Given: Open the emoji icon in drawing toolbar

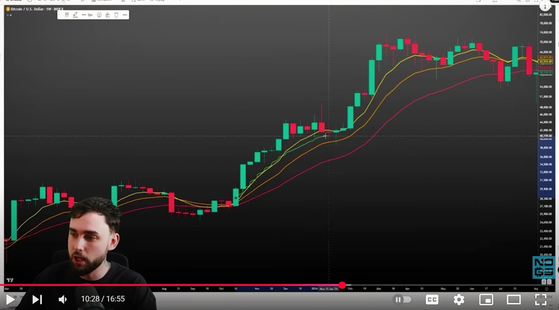Looking at the screenshot, I should click(99, 15).
